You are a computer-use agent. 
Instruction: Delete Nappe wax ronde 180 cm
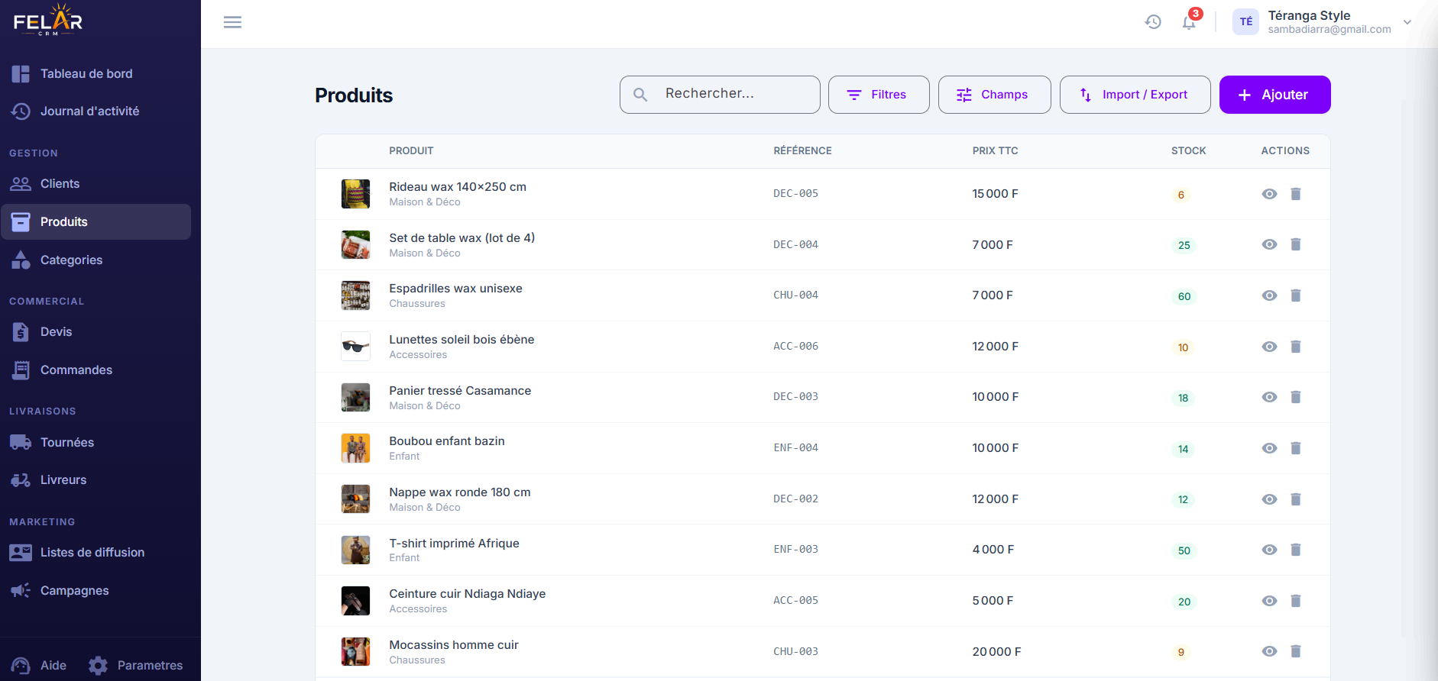(x=1296, y=499)
